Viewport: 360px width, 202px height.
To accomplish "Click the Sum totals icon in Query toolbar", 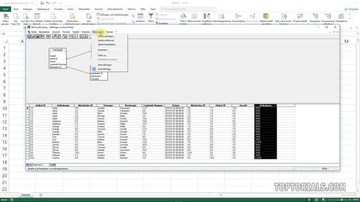I will click(x=75, y=36).
